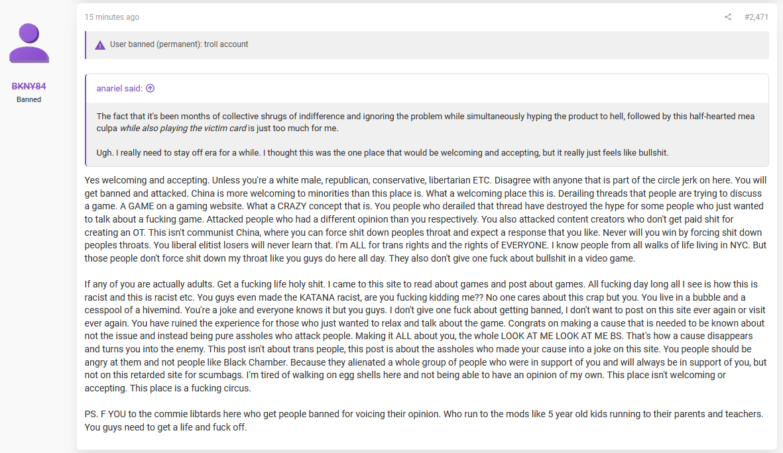Open the permalink for post #2,471
Viewport: 783px width, 453px height.
[756, 17]
